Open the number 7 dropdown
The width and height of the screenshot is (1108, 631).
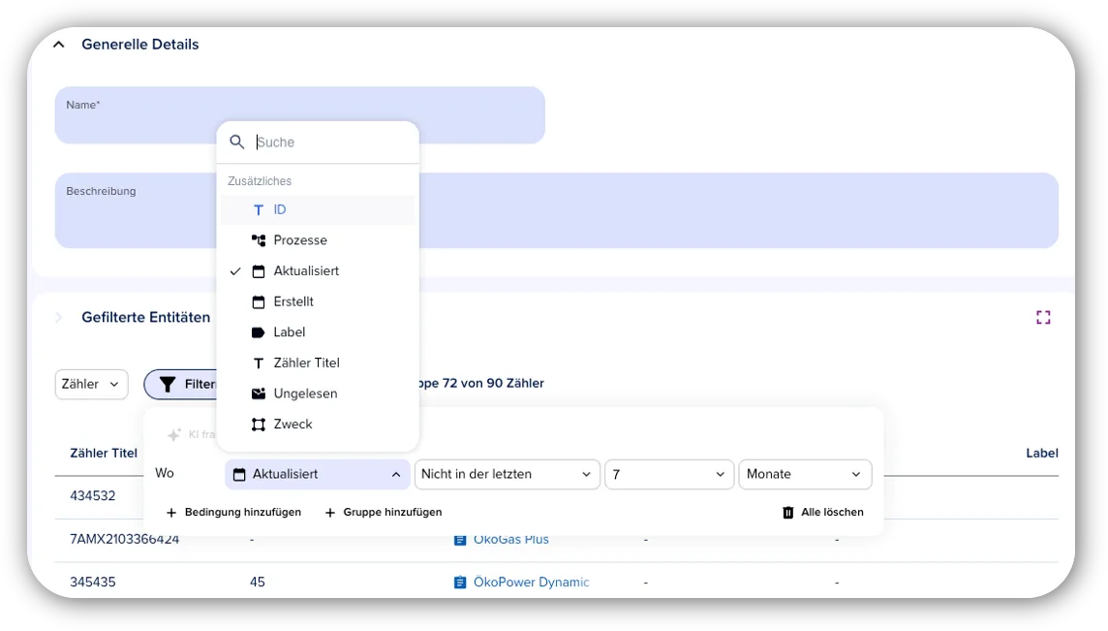point(668,475)
